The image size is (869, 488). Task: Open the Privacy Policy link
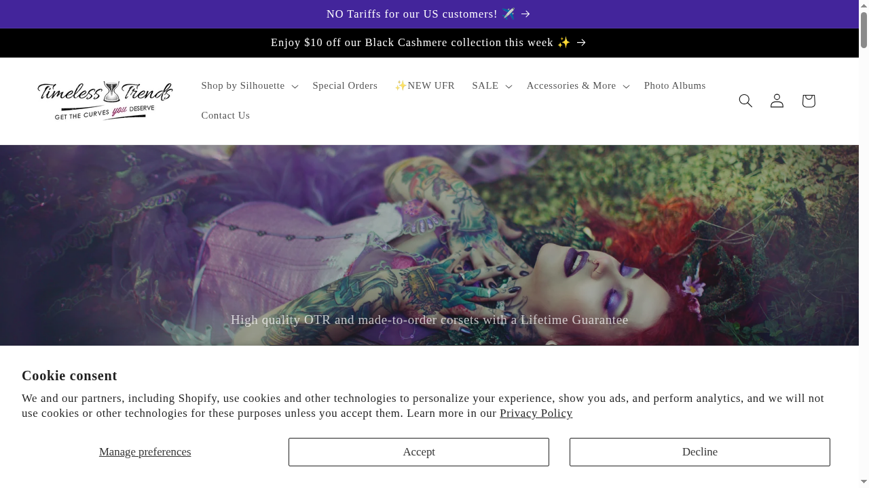click(536, 413)
